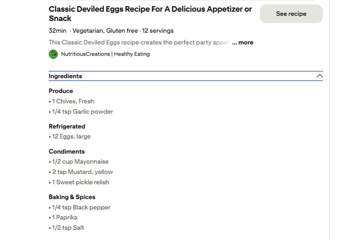Click the NutritiousCreations profile avatar
The height and width of the screenshot is (240, 360).
[x=53, y=54]
